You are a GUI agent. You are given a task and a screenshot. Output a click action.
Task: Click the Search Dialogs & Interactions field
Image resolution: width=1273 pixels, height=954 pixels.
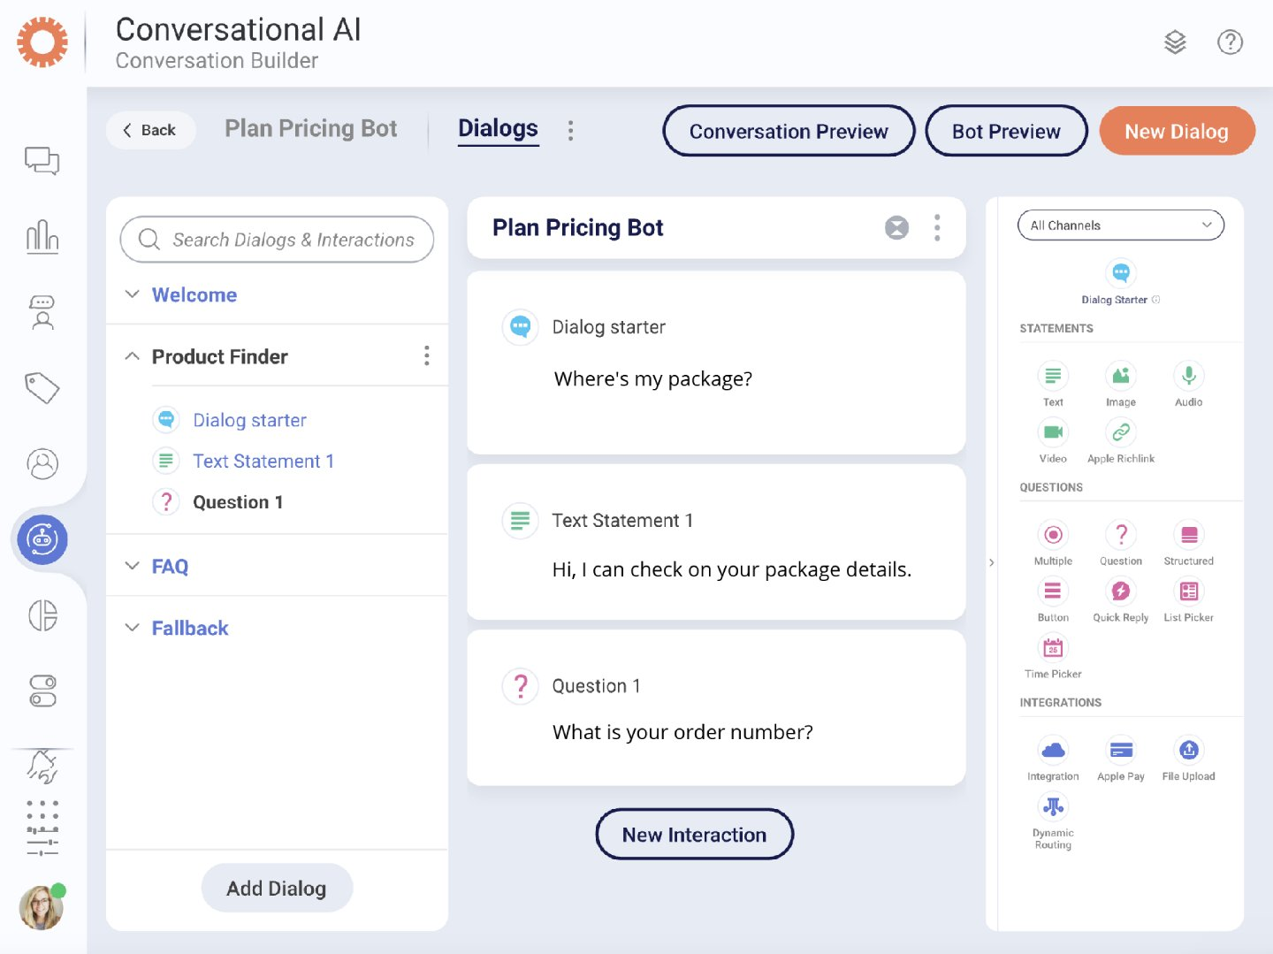pyautogui.click(x=277, y=240)
